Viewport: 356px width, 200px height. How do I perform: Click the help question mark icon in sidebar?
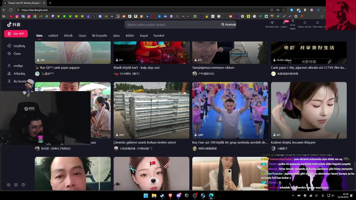(23, 185)
